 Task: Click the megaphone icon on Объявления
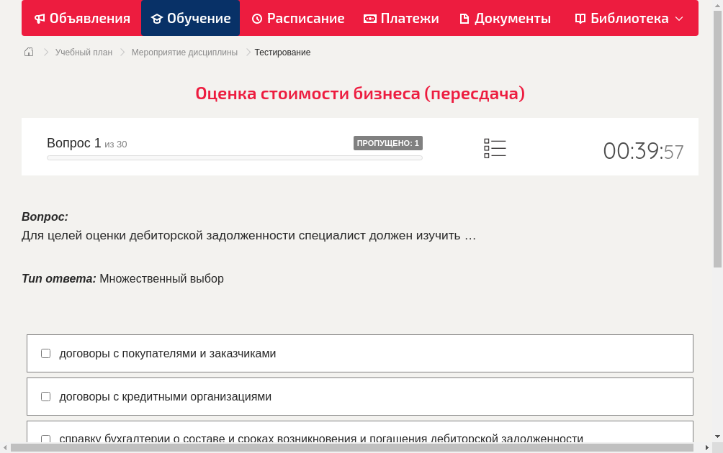(x=40, y=18)
